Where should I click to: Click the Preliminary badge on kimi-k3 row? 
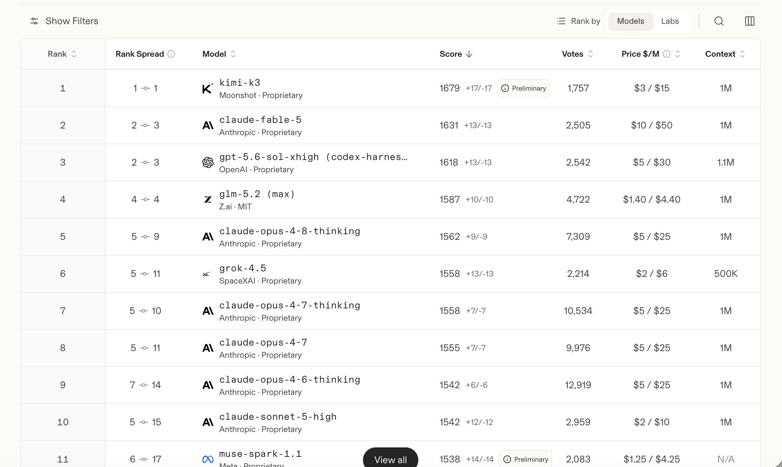point(523,88)
